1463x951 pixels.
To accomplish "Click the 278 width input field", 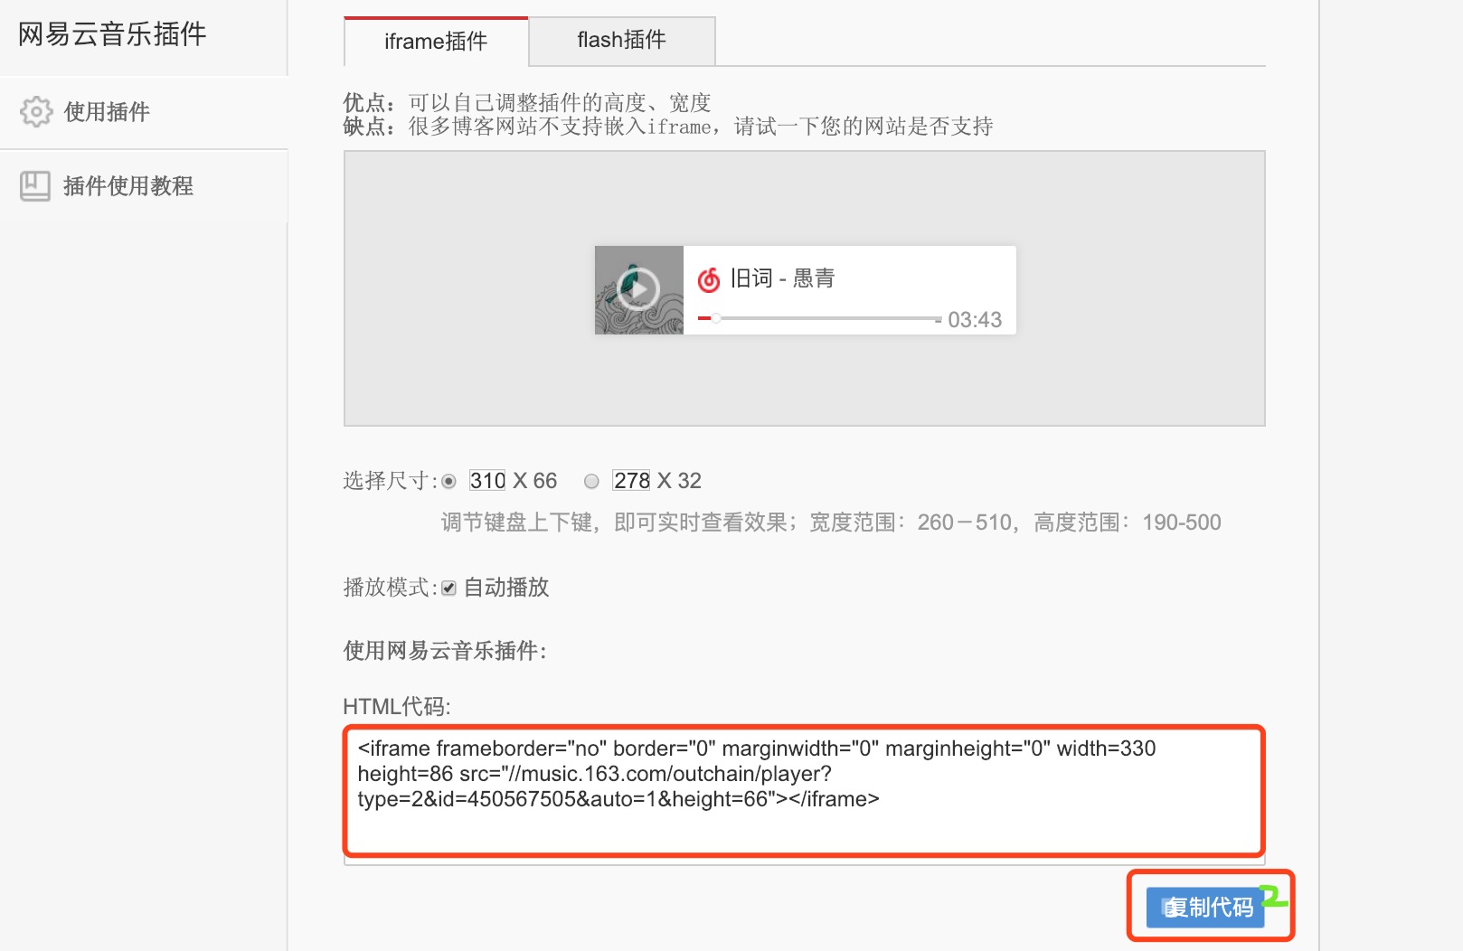I will (631, 481).
